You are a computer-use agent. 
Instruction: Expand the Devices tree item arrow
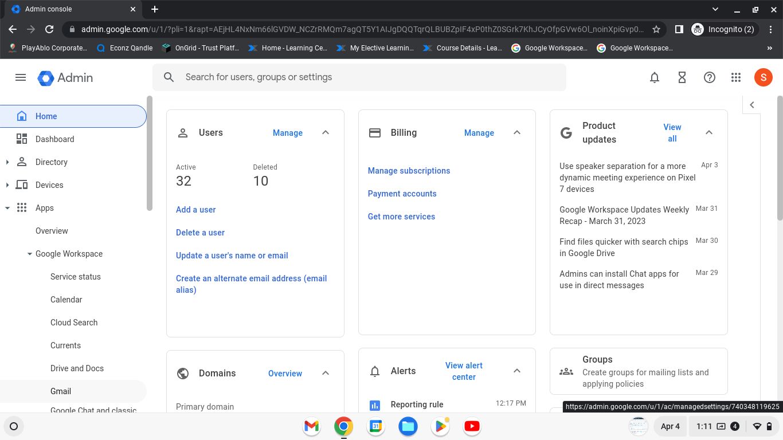(x=7, y=185)
